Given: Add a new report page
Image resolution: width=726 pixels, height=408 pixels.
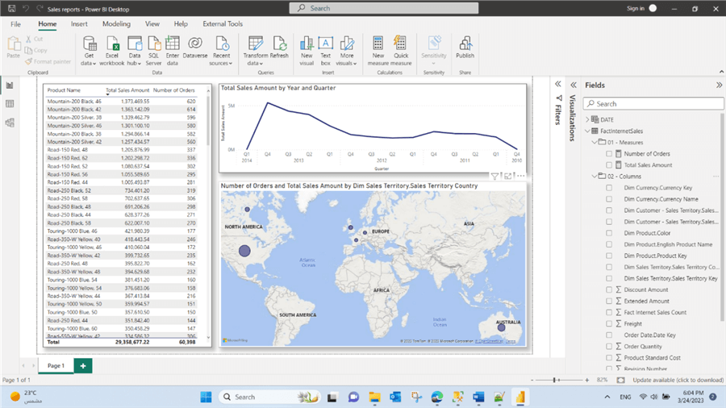Looking at the screenshot, I should pos(82,365).
